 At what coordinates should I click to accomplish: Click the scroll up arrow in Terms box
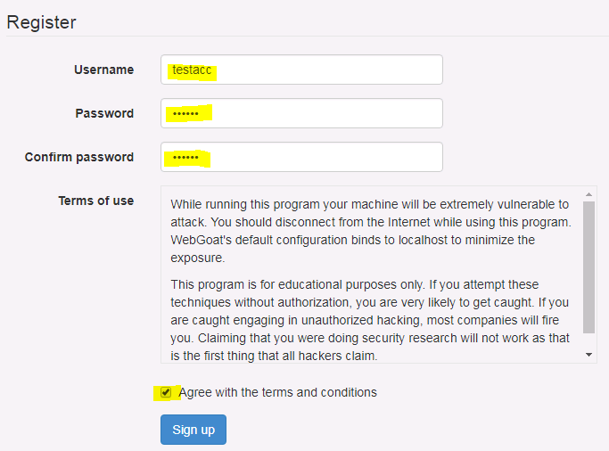[x=589, y=193]
